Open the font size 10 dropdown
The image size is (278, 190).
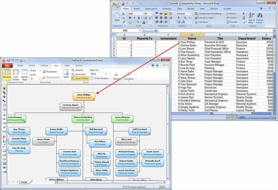pyautogui.click(x=151, y=14)
